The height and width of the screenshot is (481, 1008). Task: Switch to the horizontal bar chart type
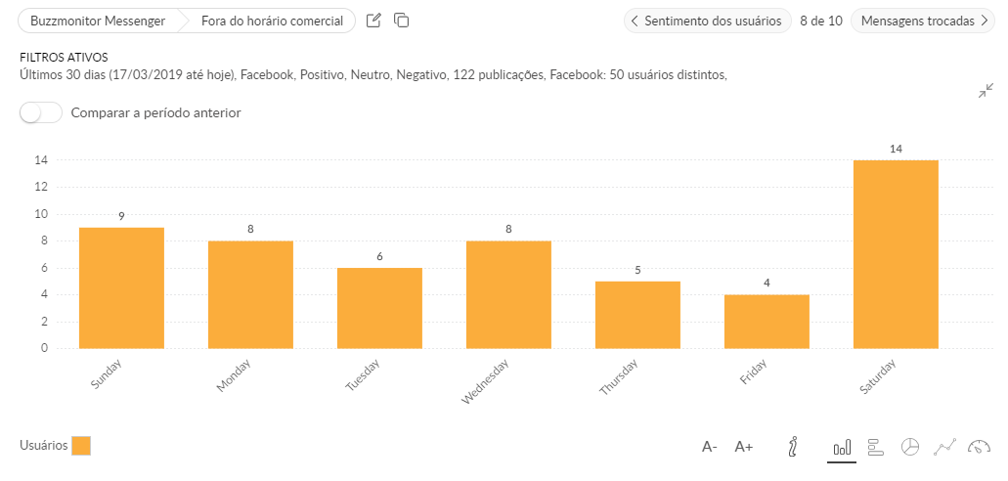[x=875, y=447]
